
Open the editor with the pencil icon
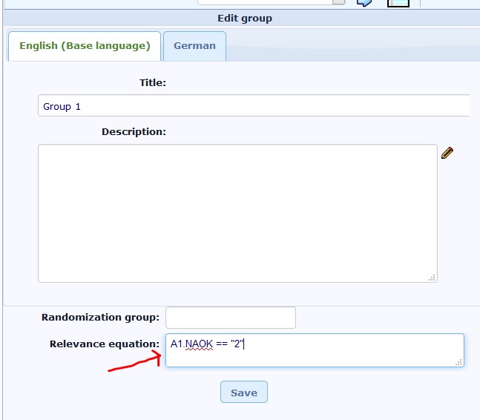[447, 153]
